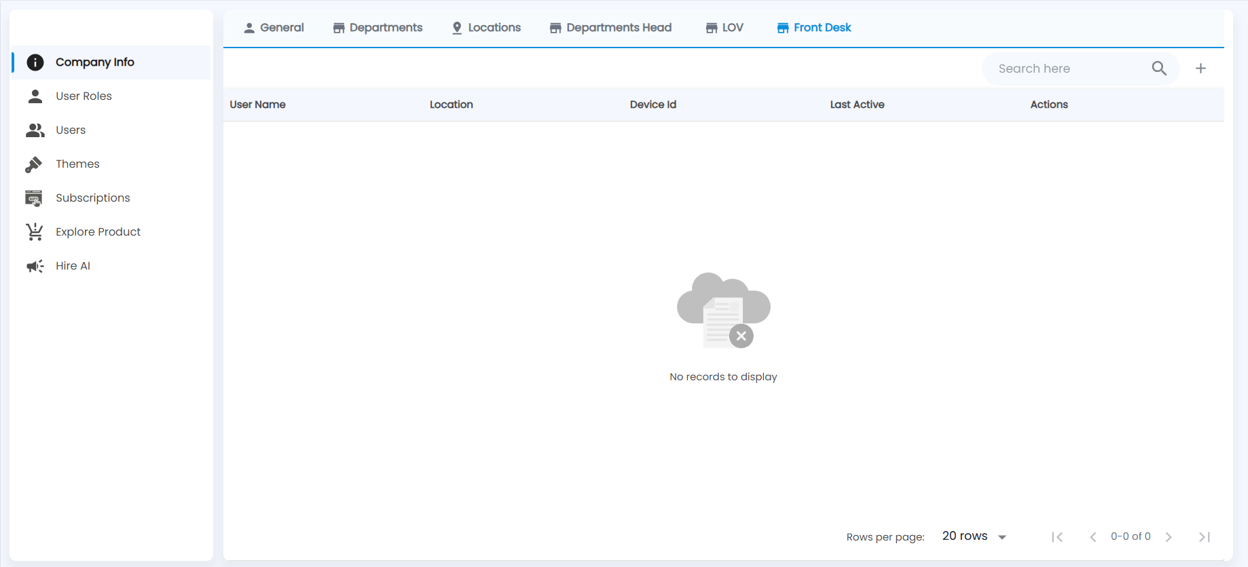Go to first page of table
Image resolution: width=1248 pixels, height=567 pixels.
click(x=1057, y=537)
